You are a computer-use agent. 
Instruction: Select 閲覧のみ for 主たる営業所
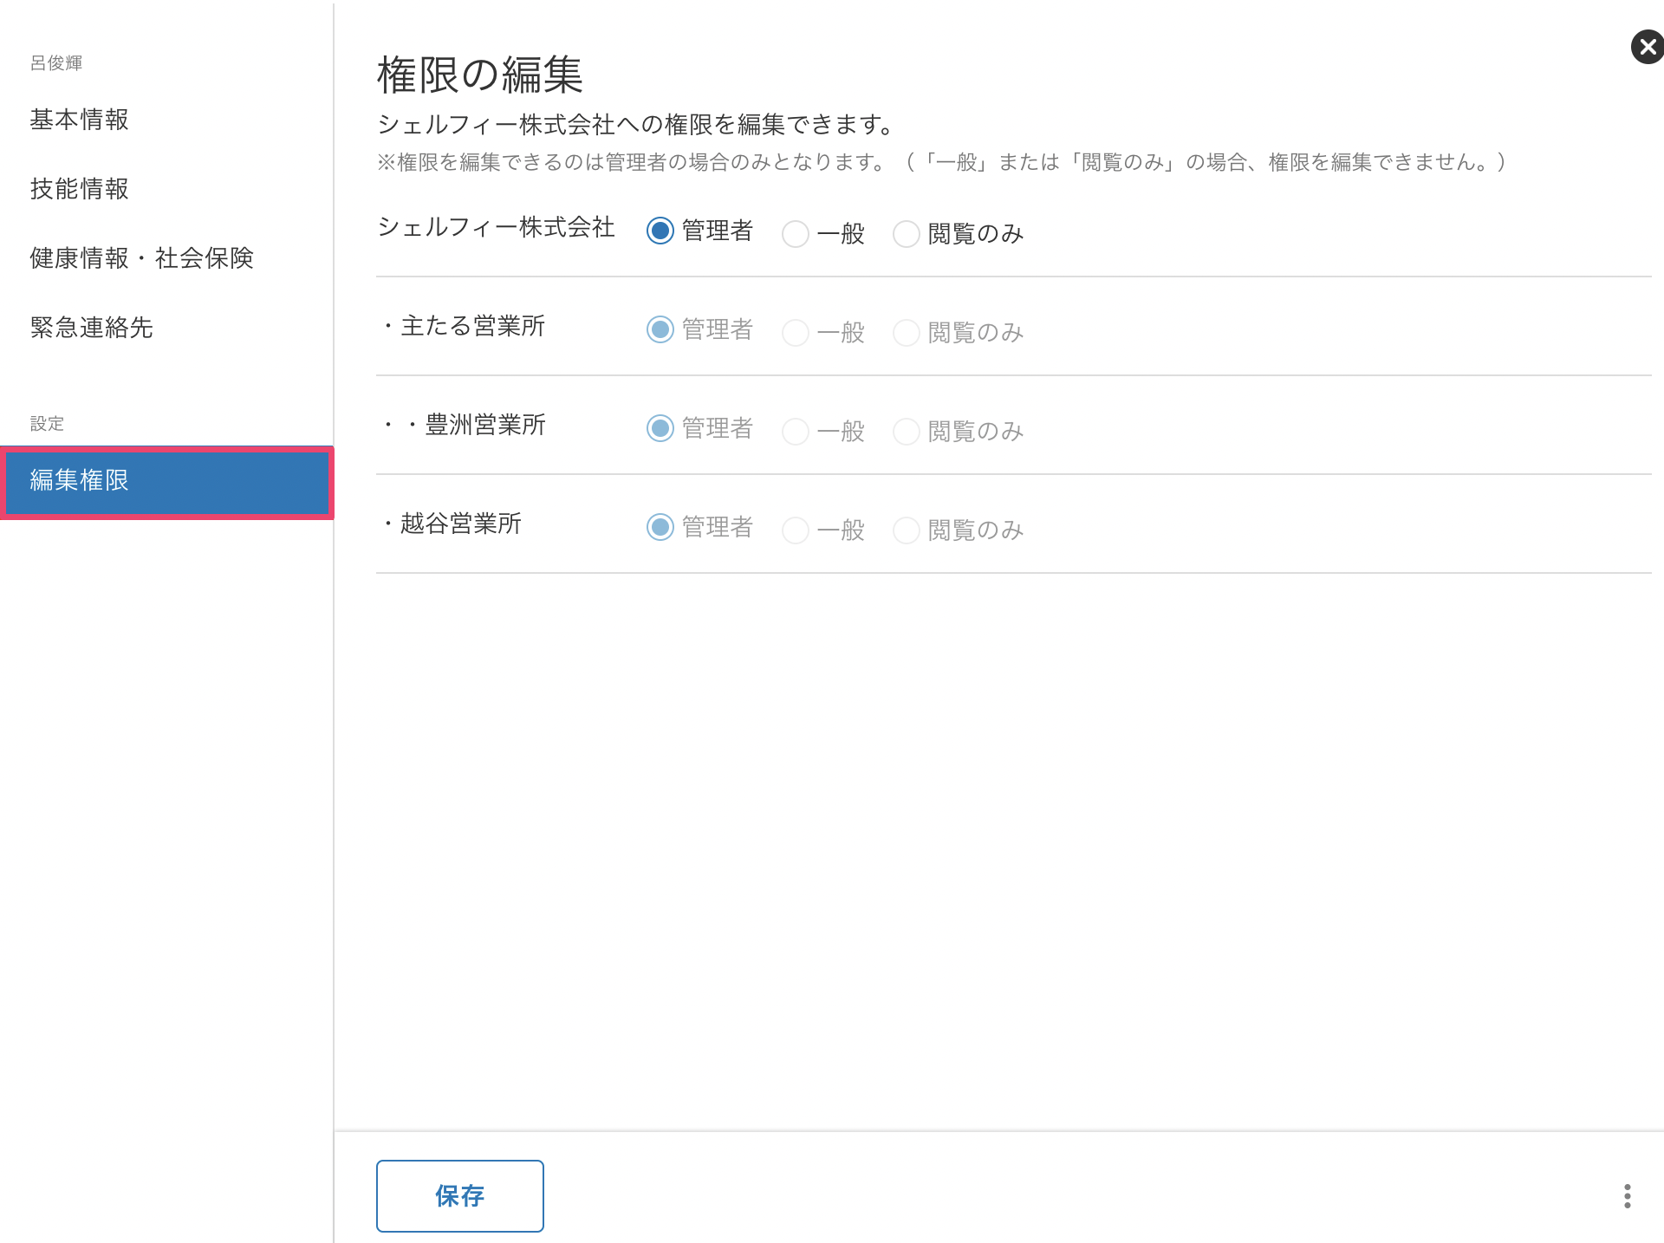(907, 333)
